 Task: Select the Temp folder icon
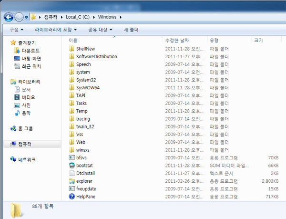71,111
